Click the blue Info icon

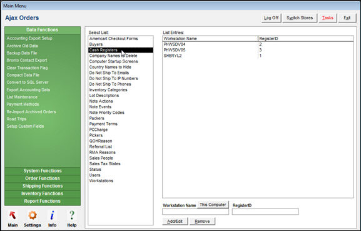click(53, 215)
